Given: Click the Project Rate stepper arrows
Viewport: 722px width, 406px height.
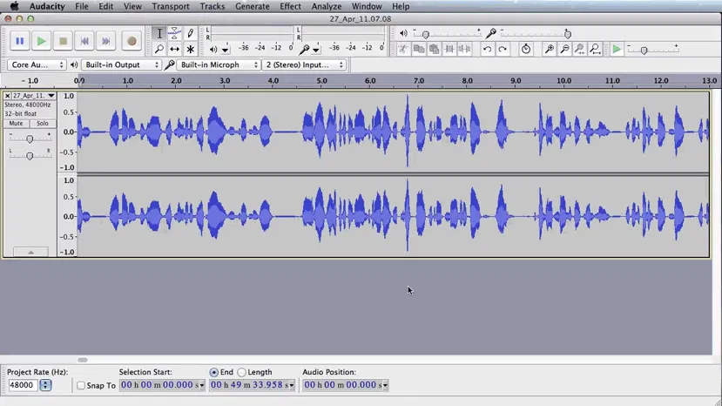Looking at the screenshot, I should [x=45, y=385].
